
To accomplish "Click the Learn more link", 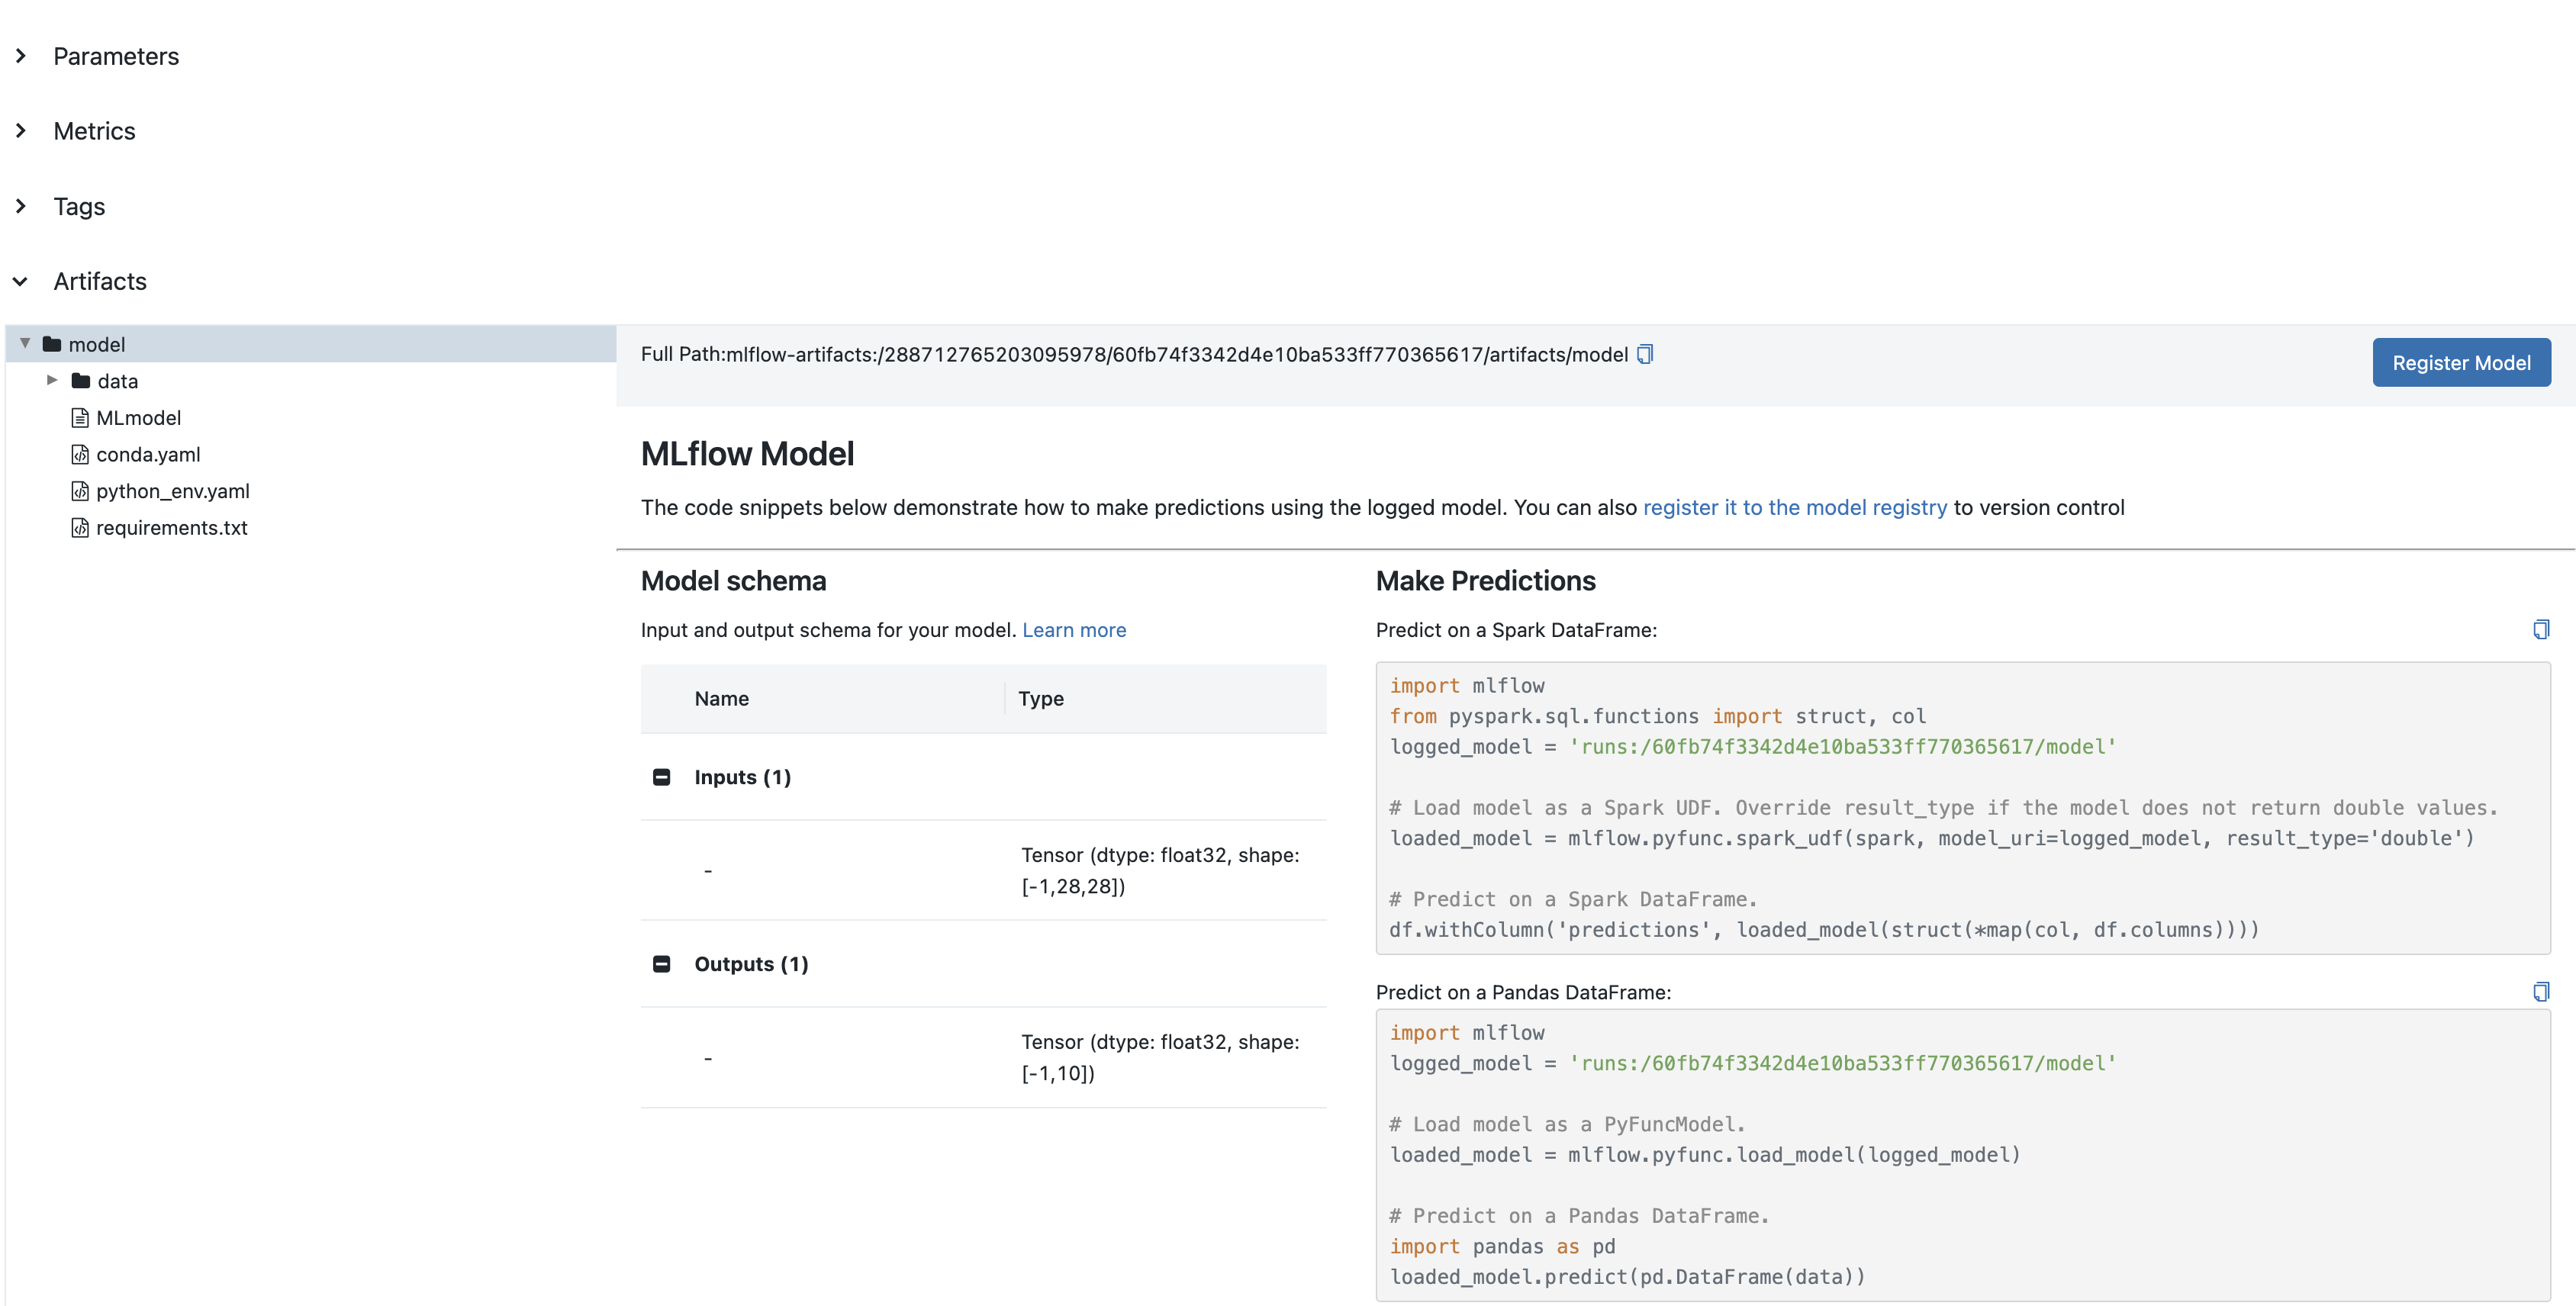I will click(1074, 630).
